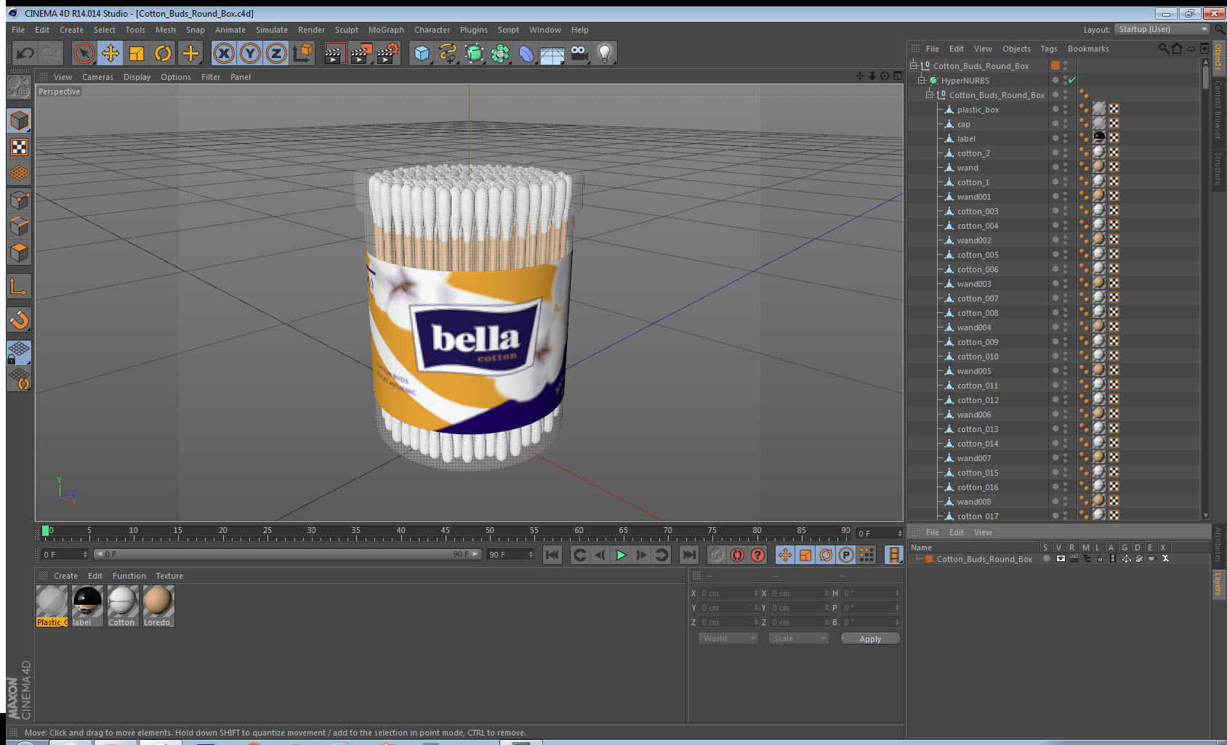Open the material manager Function menu
Screen dimensions: 1227x745
[x=129, y=576]
